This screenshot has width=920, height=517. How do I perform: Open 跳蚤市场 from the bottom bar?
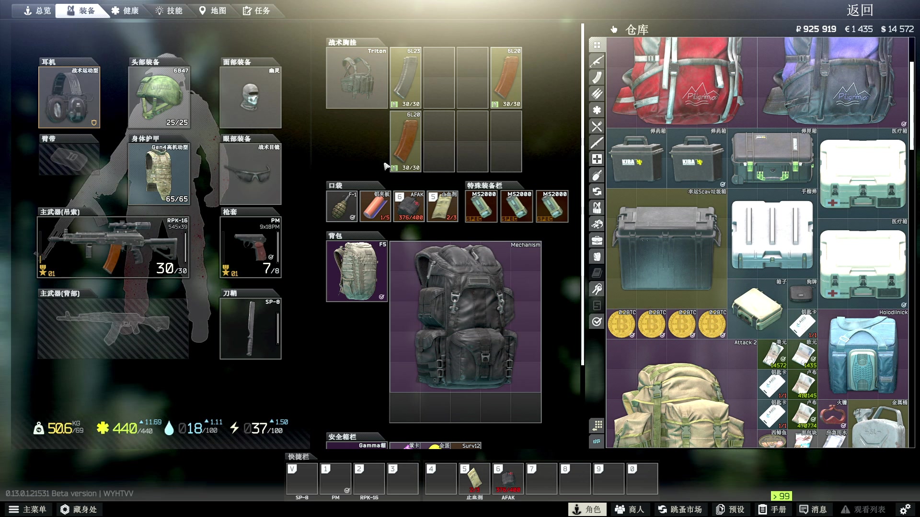pyautogui.click(x=679, y=509)
